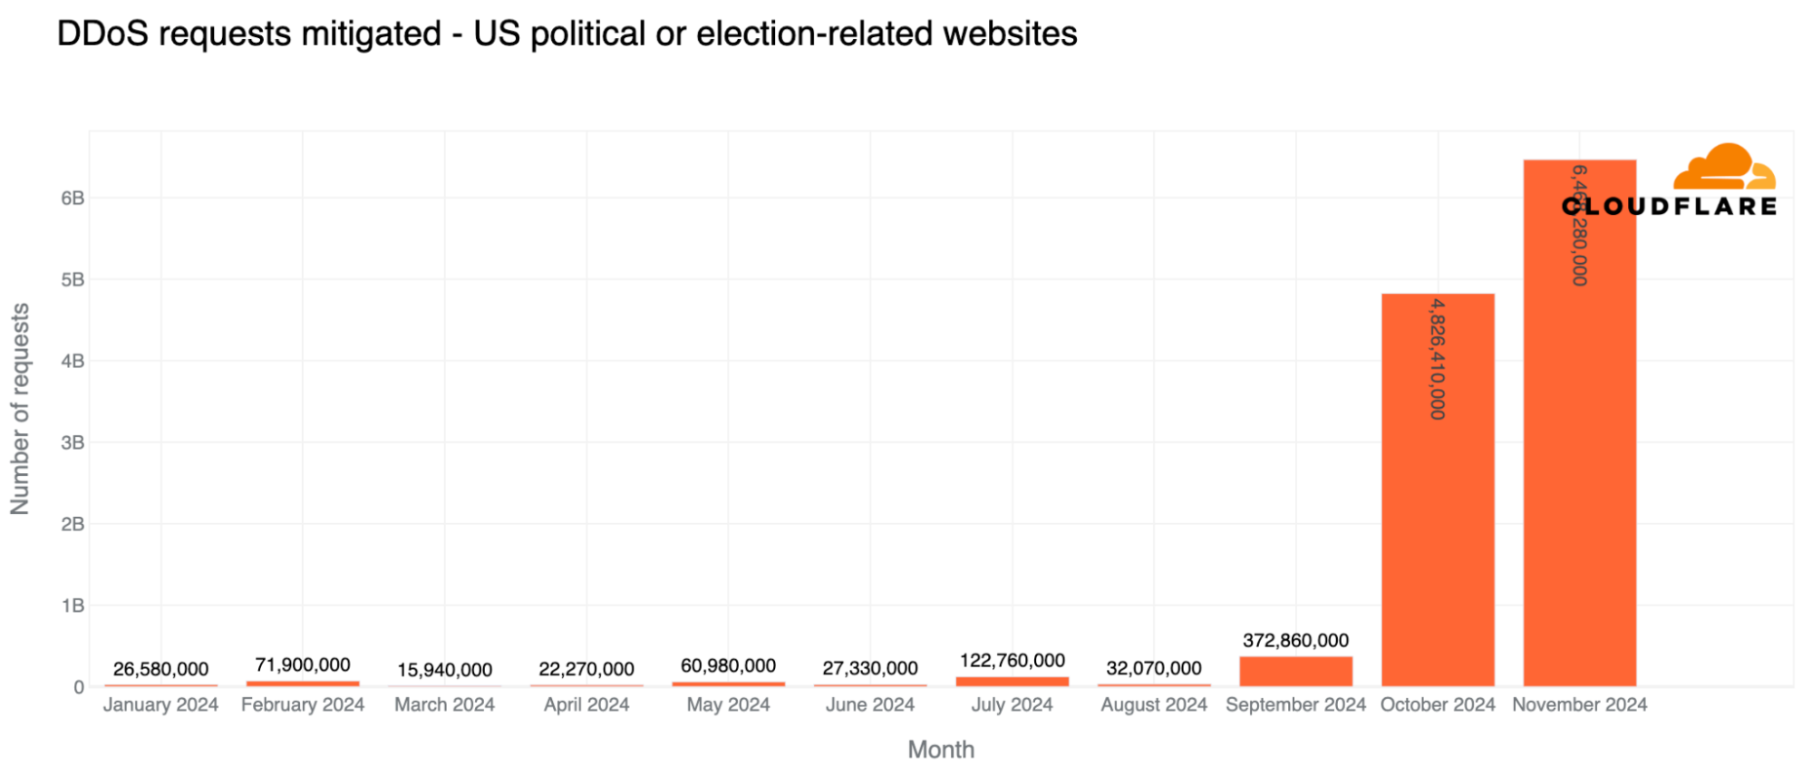Click the Cloudflare cloud logo icon
1812x776 pixels.
[x=1722, y=167]
